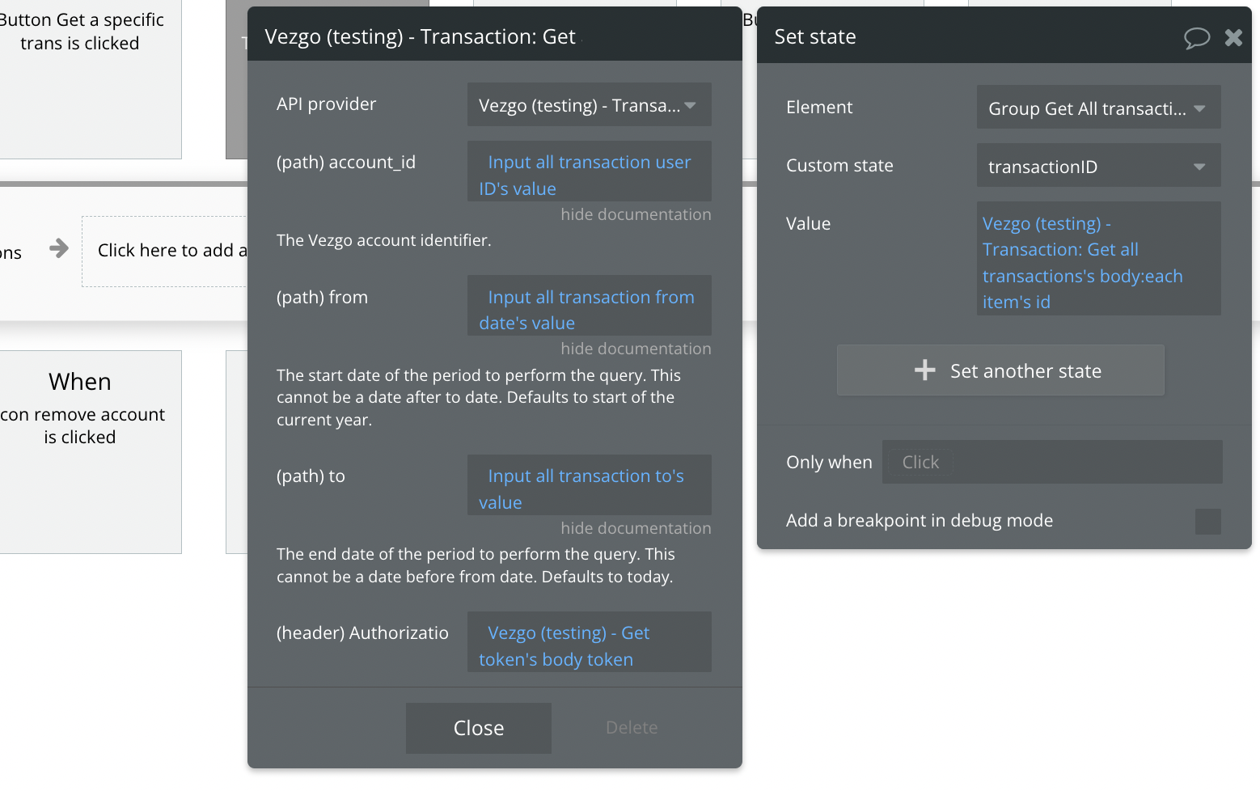Image resolution: width=1260 pixels, height=791 pixels.
Task: Click the greyed Delete button
Action: pos(631,728)
